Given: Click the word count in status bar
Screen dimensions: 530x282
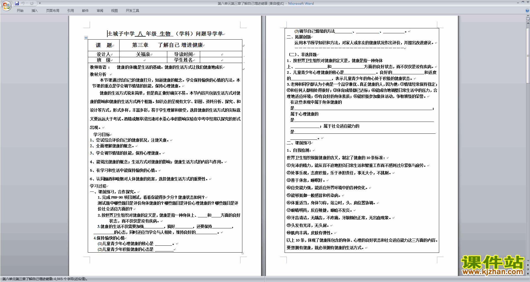Looking at the screenshot, I should pos(45,279).
